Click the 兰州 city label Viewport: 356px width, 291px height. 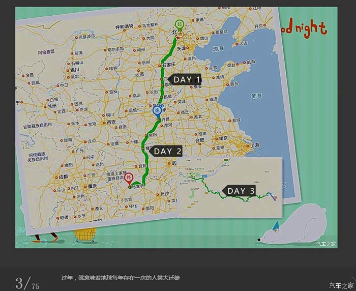click(x=52, y=106)
